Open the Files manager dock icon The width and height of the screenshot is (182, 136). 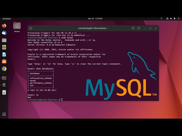[4, 40]
